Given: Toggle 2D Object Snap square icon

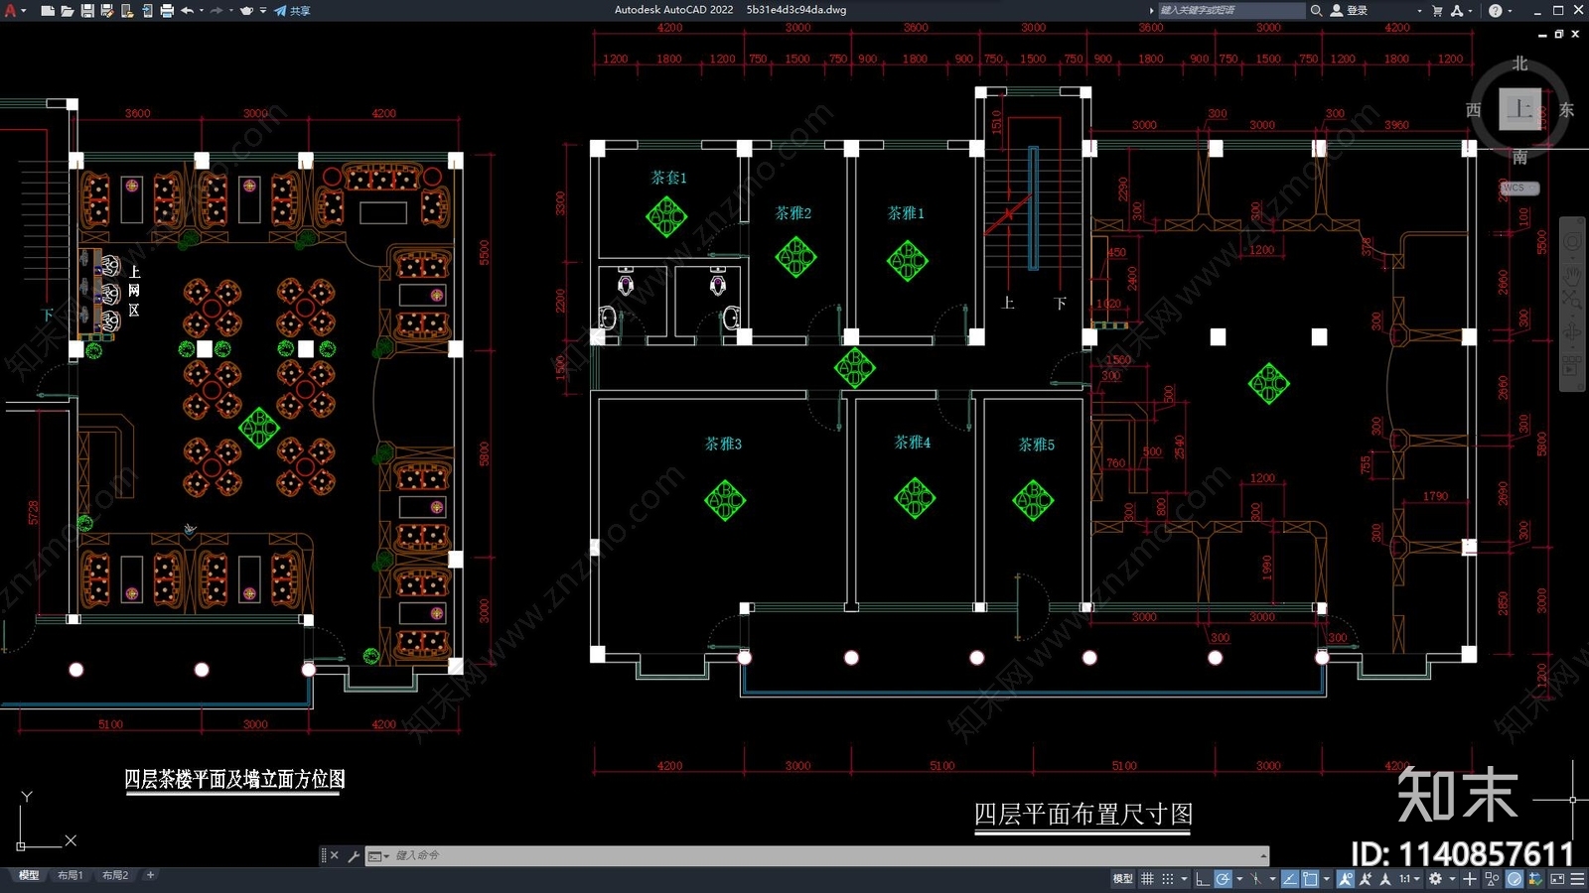Looking at the screenshot, I should pyautogui.click(x=1310, y=878).
